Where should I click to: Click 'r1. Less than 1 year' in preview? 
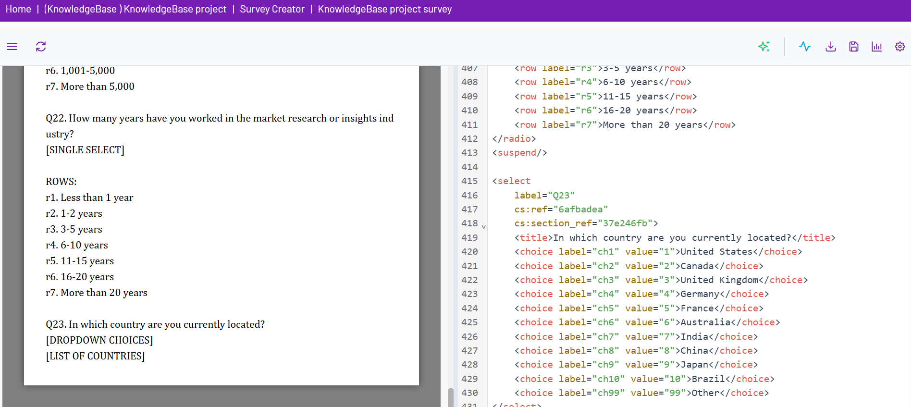(x=89, y=197)
